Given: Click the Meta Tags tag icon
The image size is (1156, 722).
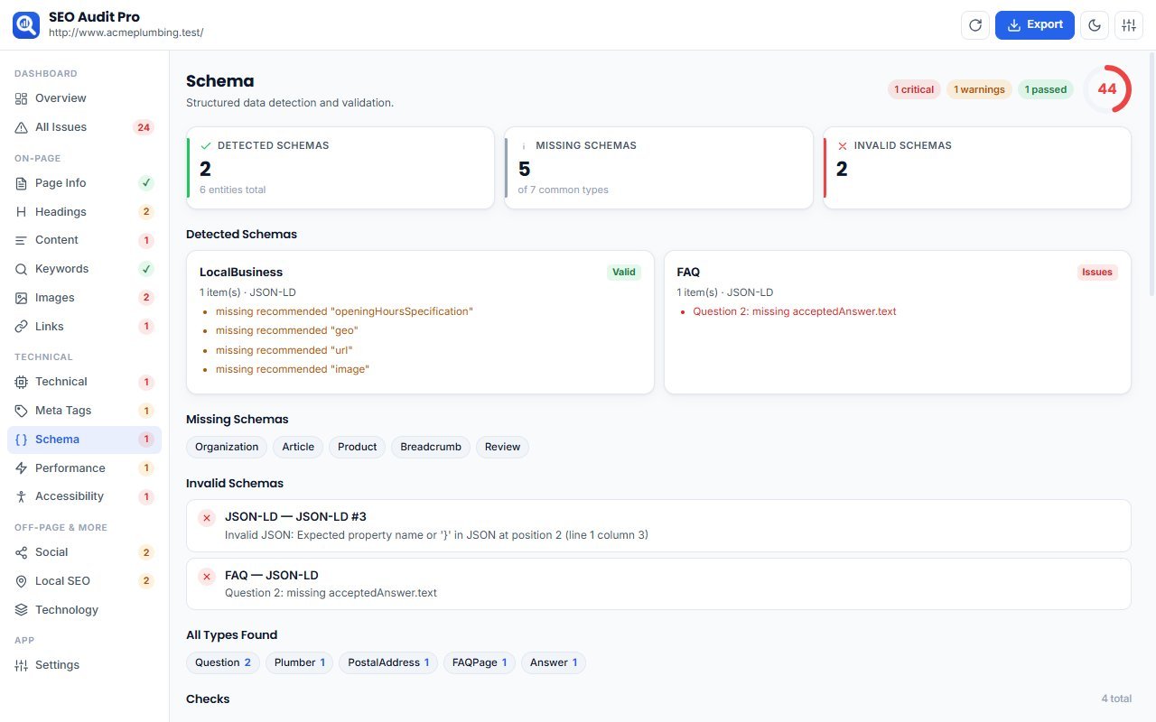Looking at the screenshot, I should point(22,411).
